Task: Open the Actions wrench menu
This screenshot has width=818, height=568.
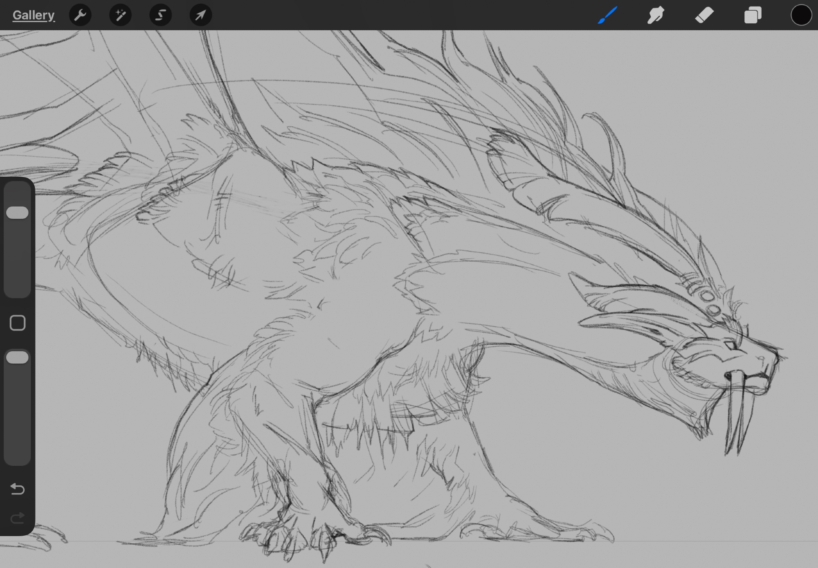Action: pyautogui.click(x=80, y=15)
